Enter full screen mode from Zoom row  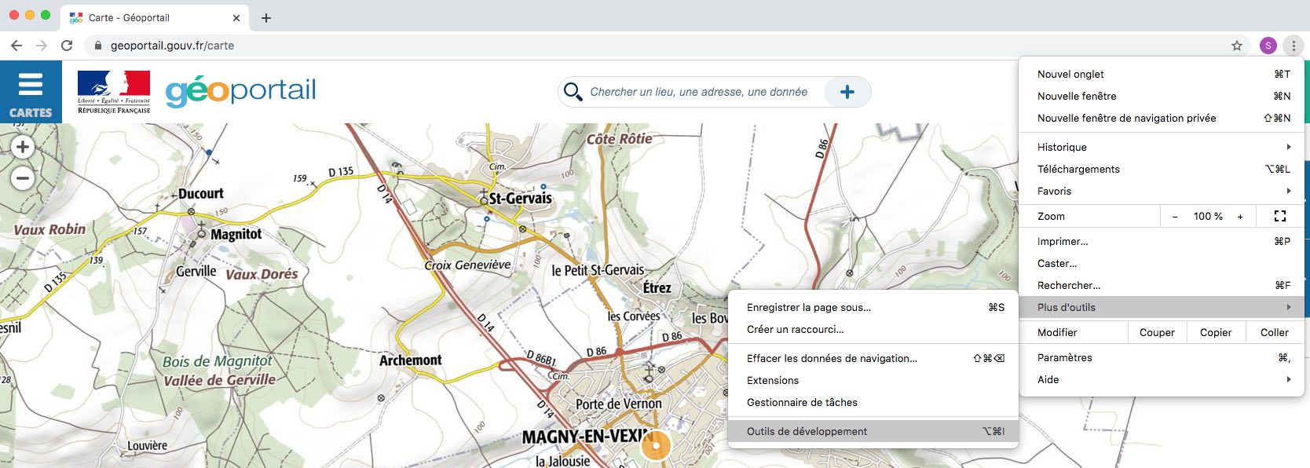[x=1280, y=216]
